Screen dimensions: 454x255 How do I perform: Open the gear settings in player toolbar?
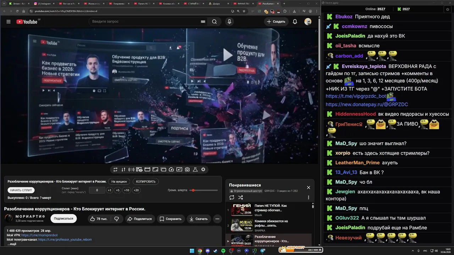(203, 170)
